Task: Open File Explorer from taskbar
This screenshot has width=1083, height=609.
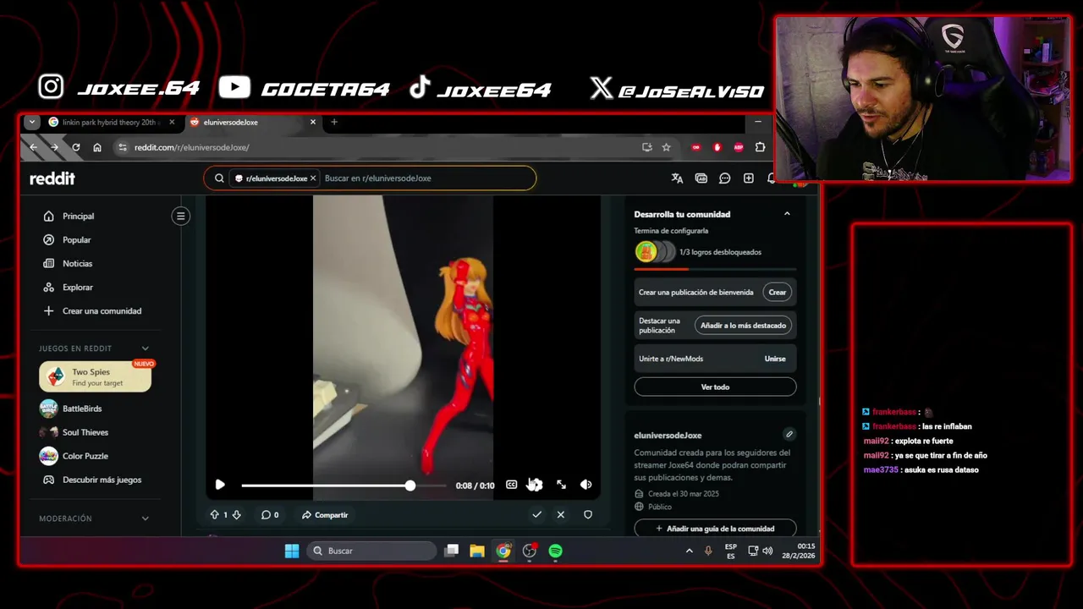Action: [477, 551]
